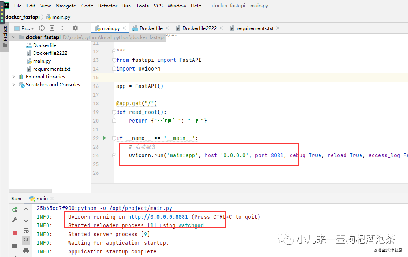The image size is (408, 257).
Task: Select External Libraries tree item
Action: (46, 77)
